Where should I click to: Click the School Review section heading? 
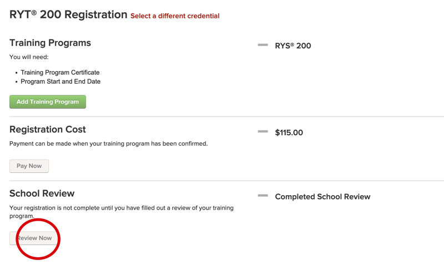[x=42, y=193]
